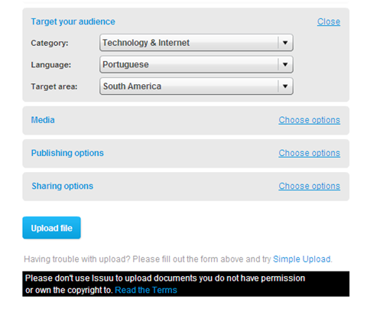The image size is (367, 312).
Task: Choose options for the Media section
Action: coord(309,120)
